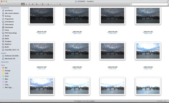This screenshot has height=103, width=169.
Task: Select thumbnail of _D804297.JPG
Action: 148,16
